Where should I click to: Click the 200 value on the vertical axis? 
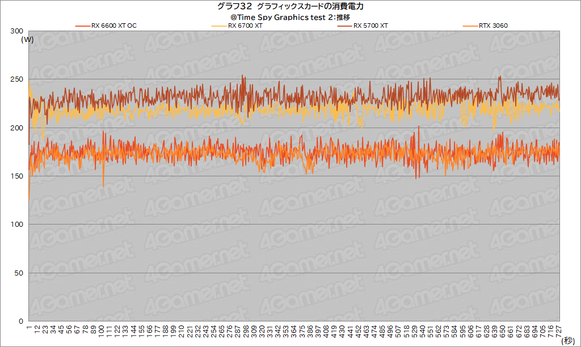pos(16,128)
